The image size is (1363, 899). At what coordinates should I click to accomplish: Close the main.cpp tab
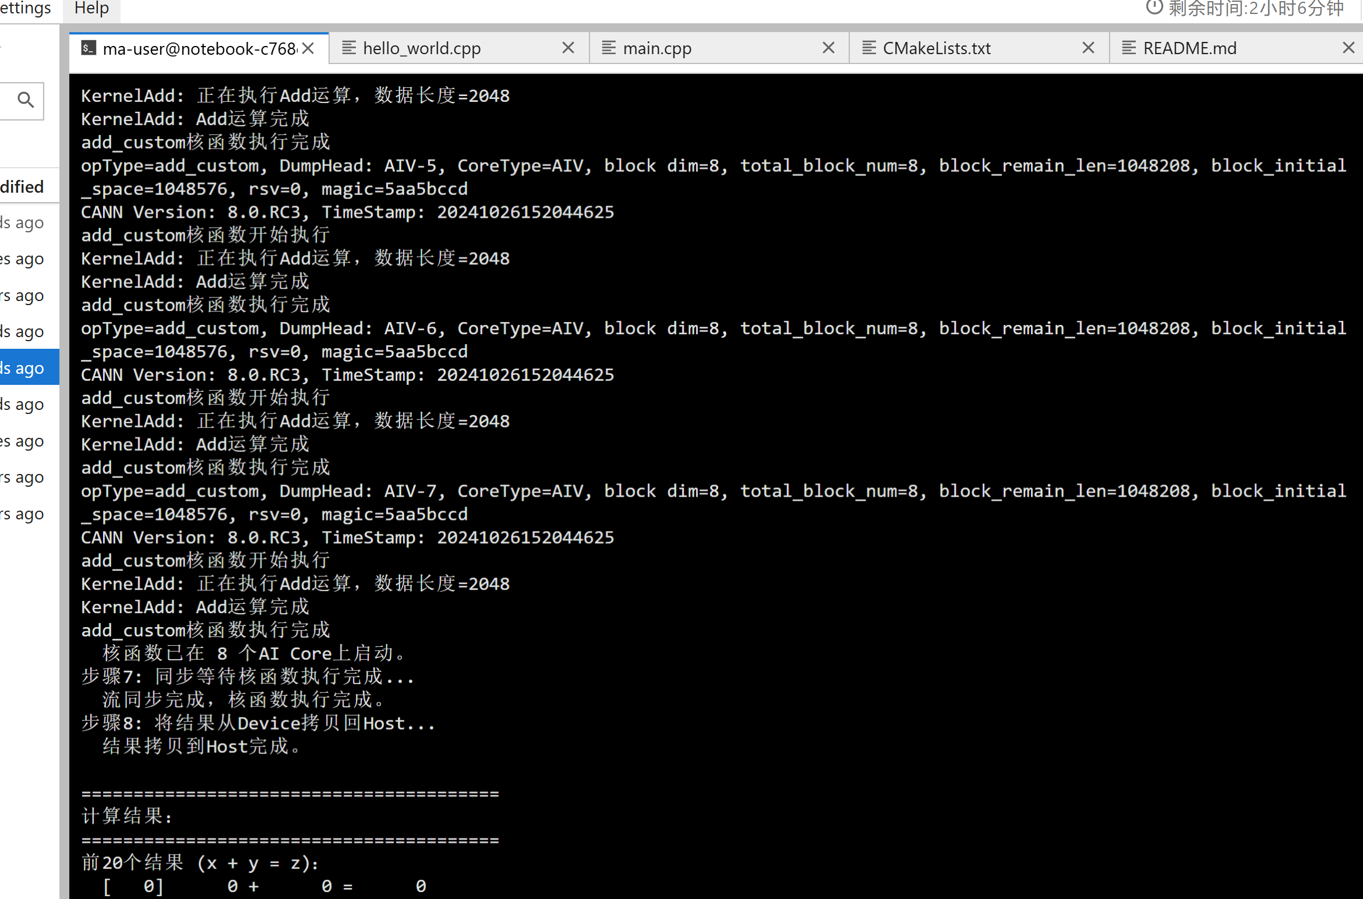(828, 48)
